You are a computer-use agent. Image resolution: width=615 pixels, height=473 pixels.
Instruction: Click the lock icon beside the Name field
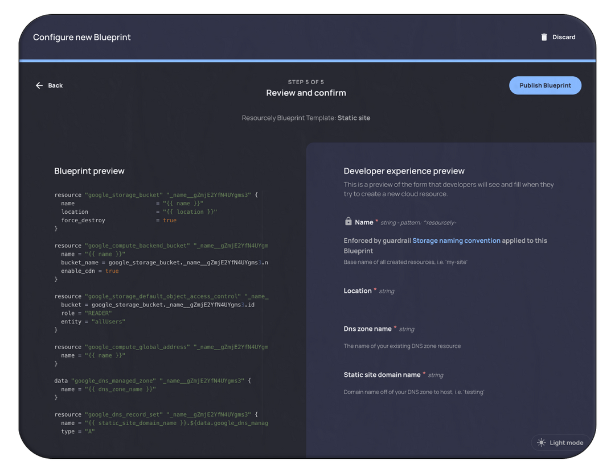tap(347, 222)
